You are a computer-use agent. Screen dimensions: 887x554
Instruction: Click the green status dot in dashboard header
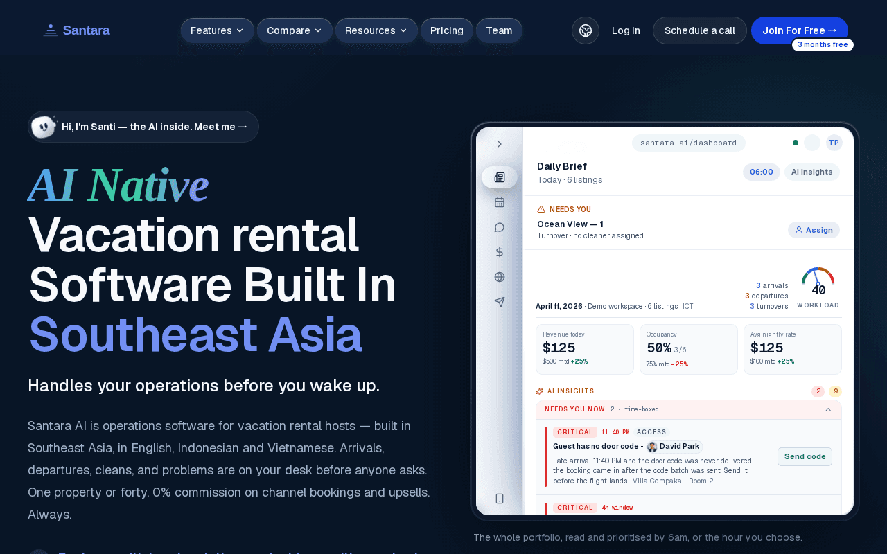click(796, 143)
